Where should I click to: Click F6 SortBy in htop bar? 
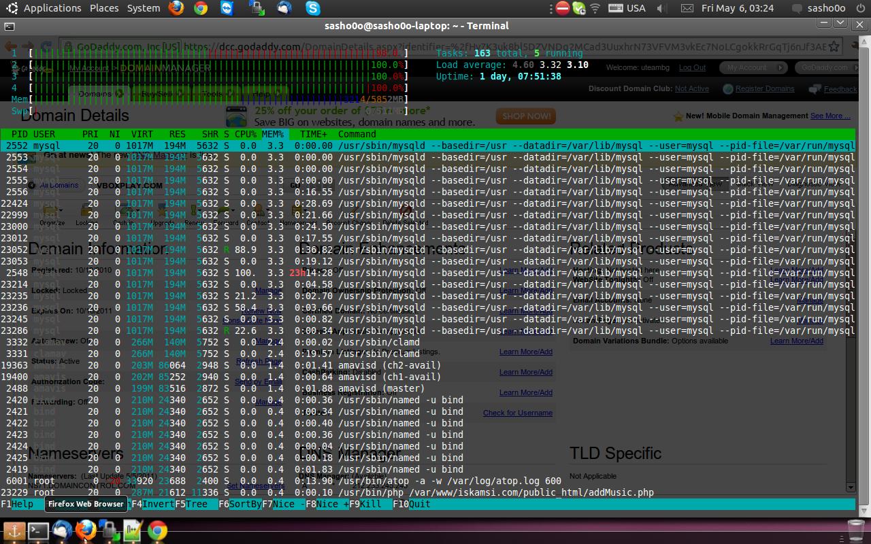[240, 504]
